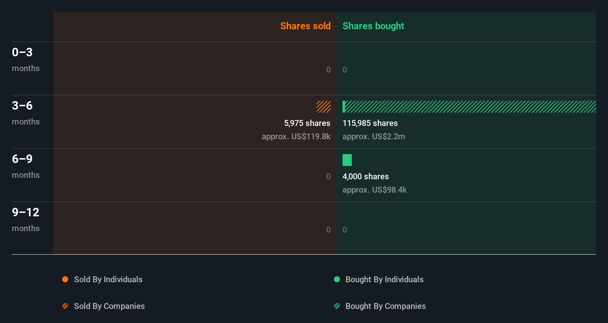
Task: Click the 5,975 shares sold value
Action: (307, 123)
